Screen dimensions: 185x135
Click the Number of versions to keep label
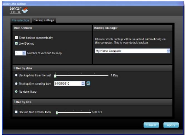coord(45,53)
